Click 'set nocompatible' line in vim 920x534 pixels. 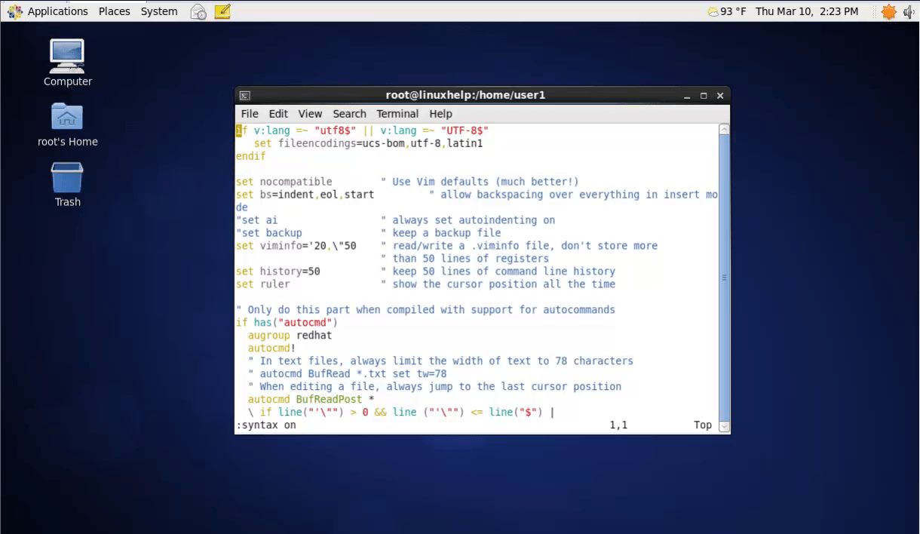[x=284, y=182]
